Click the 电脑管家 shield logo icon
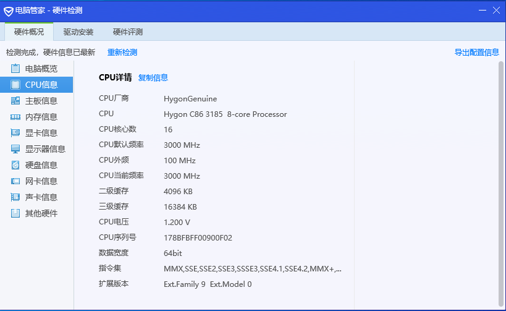The width and height of the screenshot is (506, 311). point(9,11)
